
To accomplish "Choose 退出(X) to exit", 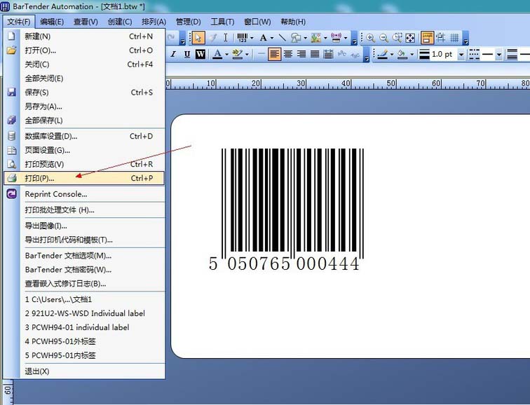I will 84,371.
